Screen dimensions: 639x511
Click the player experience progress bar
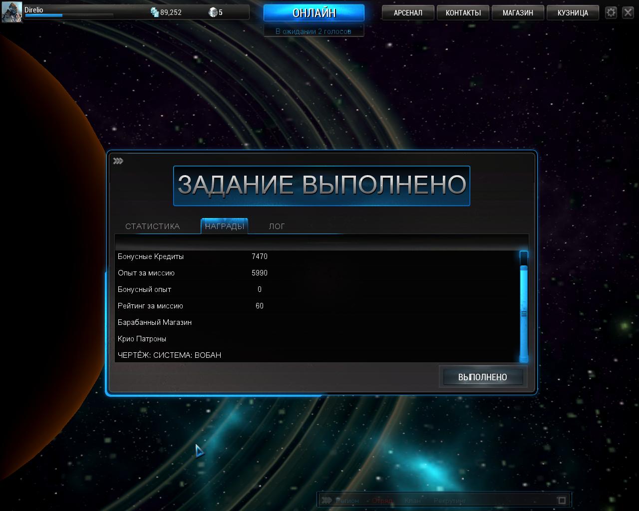[x=69, y=15]
